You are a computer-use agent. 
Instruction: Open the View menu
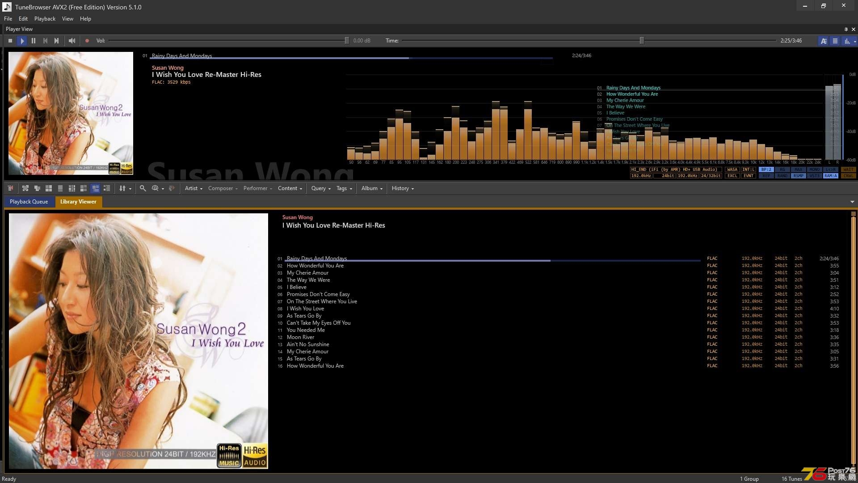tap(67, 19)
